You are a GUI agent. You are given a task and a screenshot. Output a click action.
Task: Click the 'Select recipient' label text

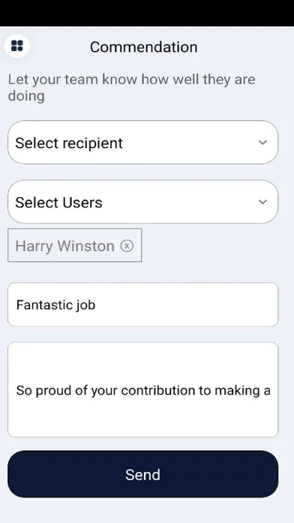[x=69, y=143]
